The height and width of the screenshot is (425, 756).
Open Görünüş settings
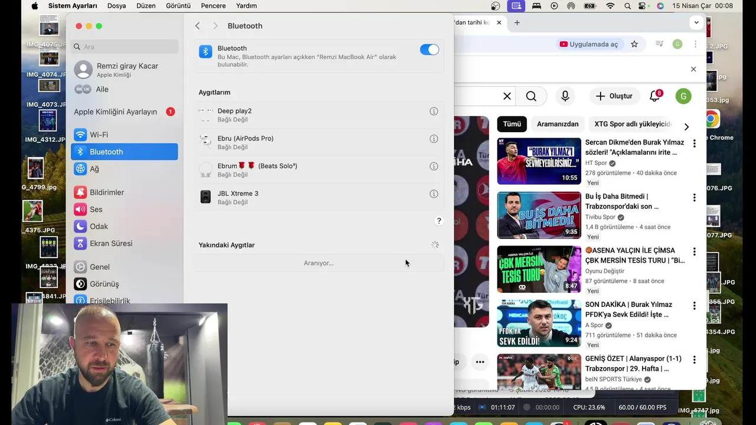pos(124,284)
